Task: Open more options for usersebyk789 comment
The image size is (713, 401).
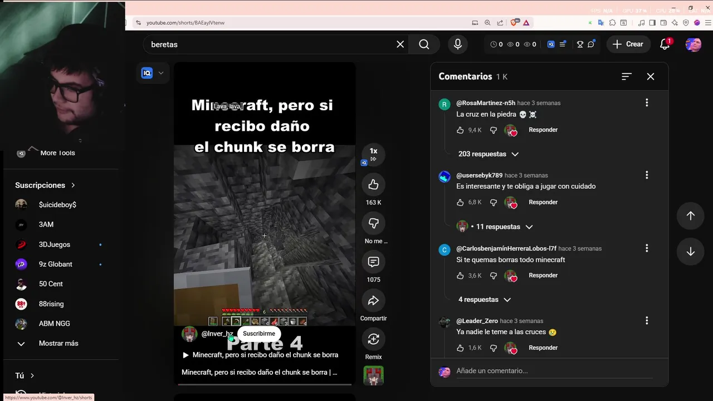Action: pyautogui.click(x=647, y=175)
